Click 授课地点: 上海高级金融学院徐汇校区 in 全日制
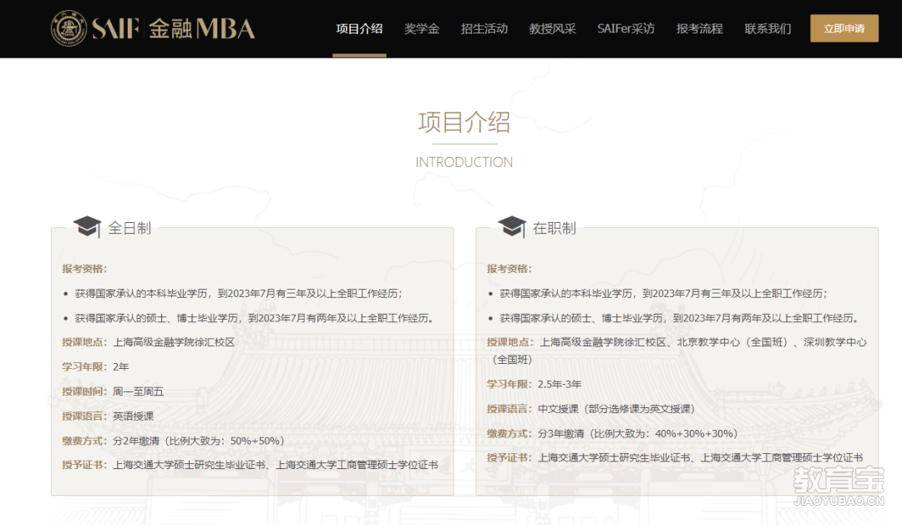The width and height of the screenshot is (902, 525). [x=149, y=342]
